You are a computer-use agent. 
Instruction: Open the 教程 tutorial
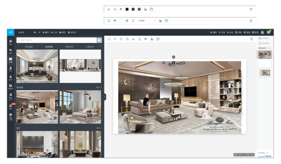pos(255,33)
